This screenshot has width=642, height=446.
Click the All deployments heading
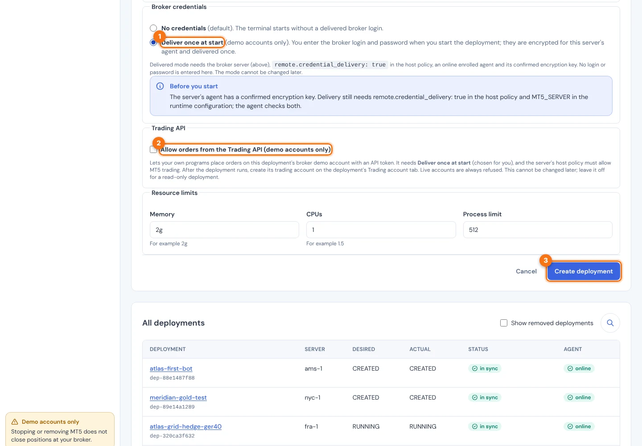(173, 323)
